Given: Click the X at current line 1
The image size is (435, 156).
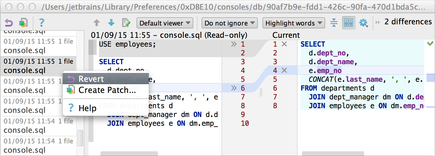Looking at the screenshot, I should [x=284, y=44].
